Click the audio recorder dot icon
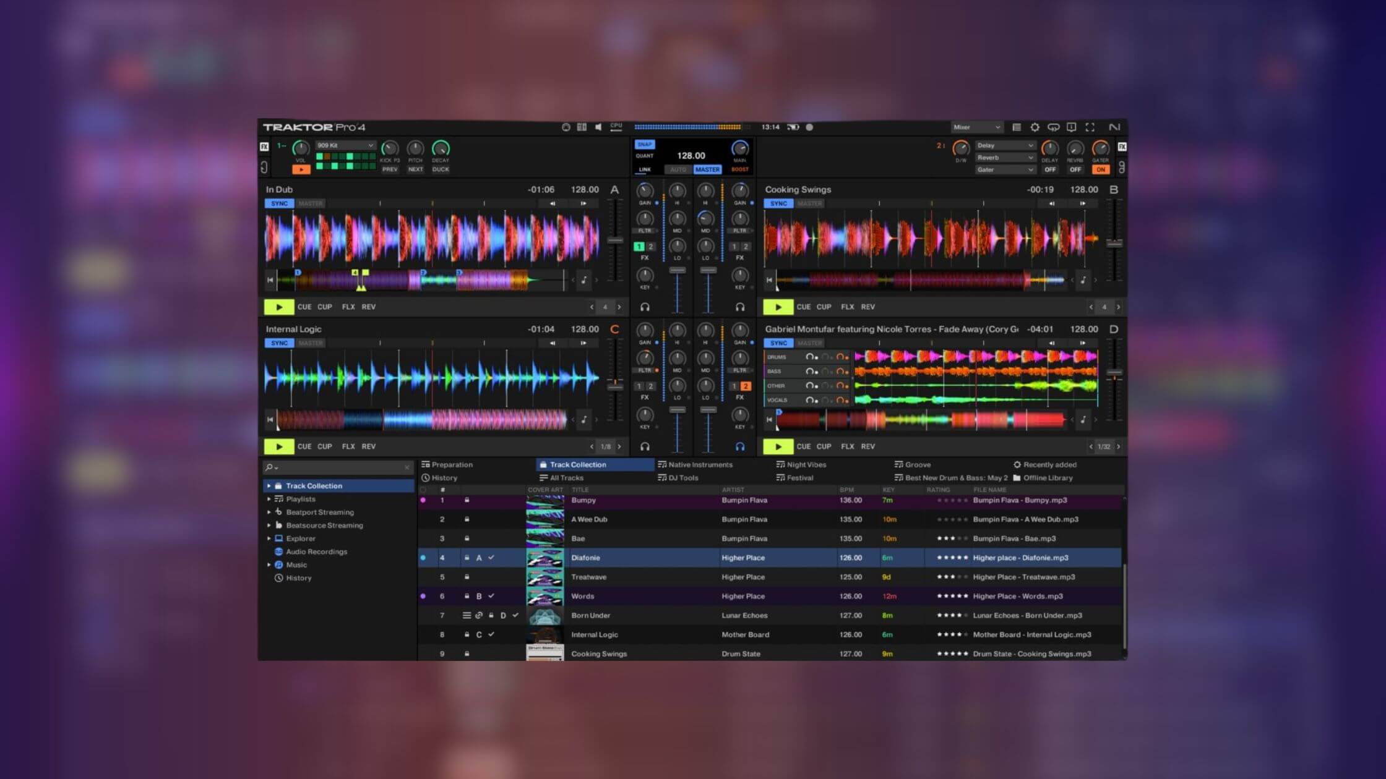 (809, 127)
